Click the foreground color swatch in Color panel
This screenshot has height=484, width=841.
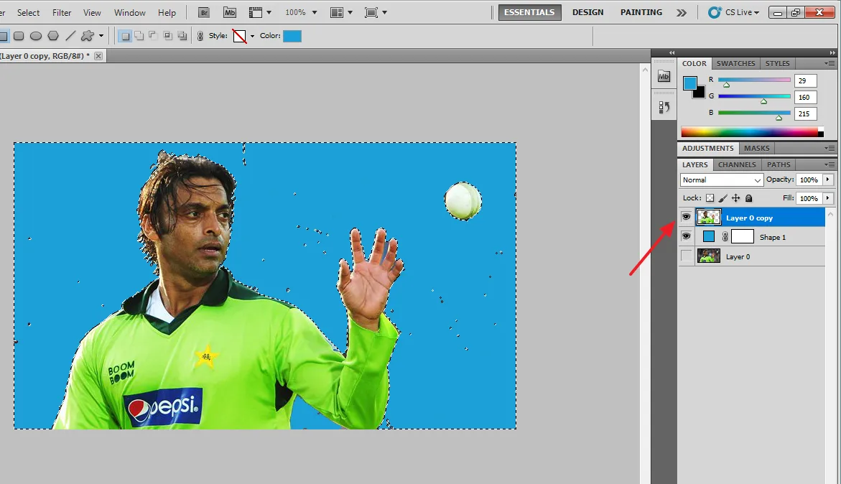689,83
